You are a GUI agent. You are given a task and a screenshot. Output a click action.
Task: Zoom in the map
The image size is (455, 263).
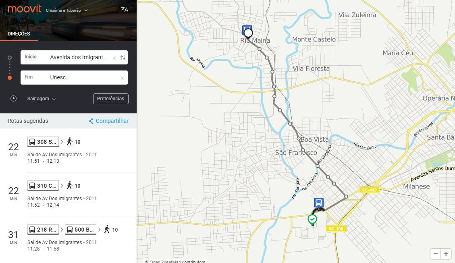446,254
